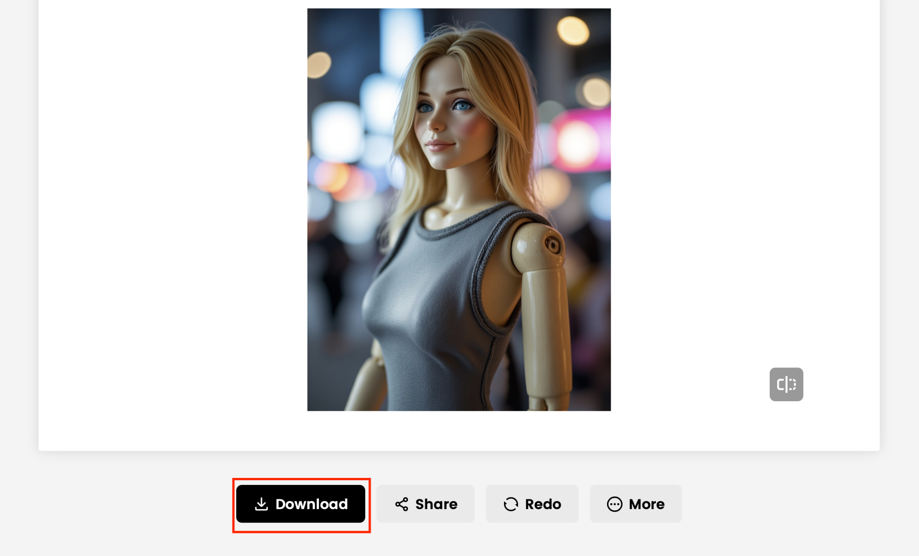919x556 pixels.
Task: Click the 'Share' text label
Action: 436,504
